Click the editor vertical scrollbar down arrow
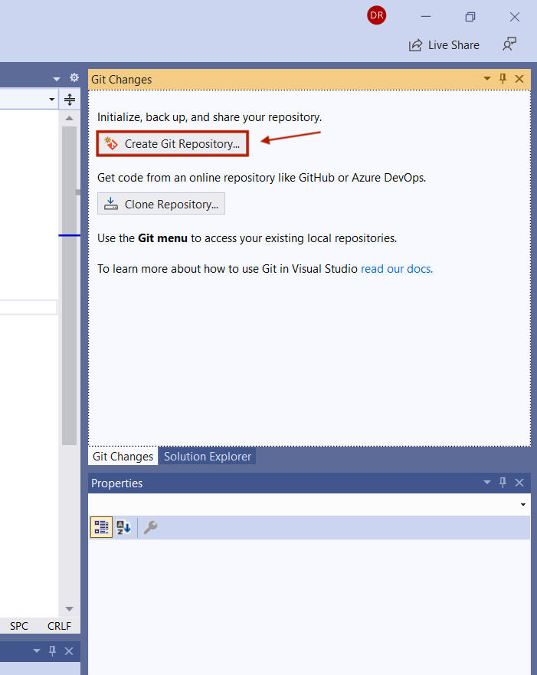537x675 pixels. click(x=69, y=608)
